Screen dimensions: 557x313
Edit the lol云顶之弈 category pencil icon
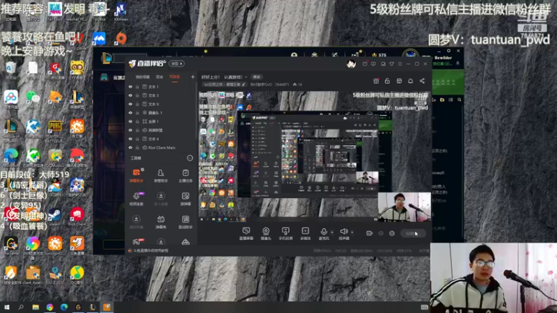243,84
